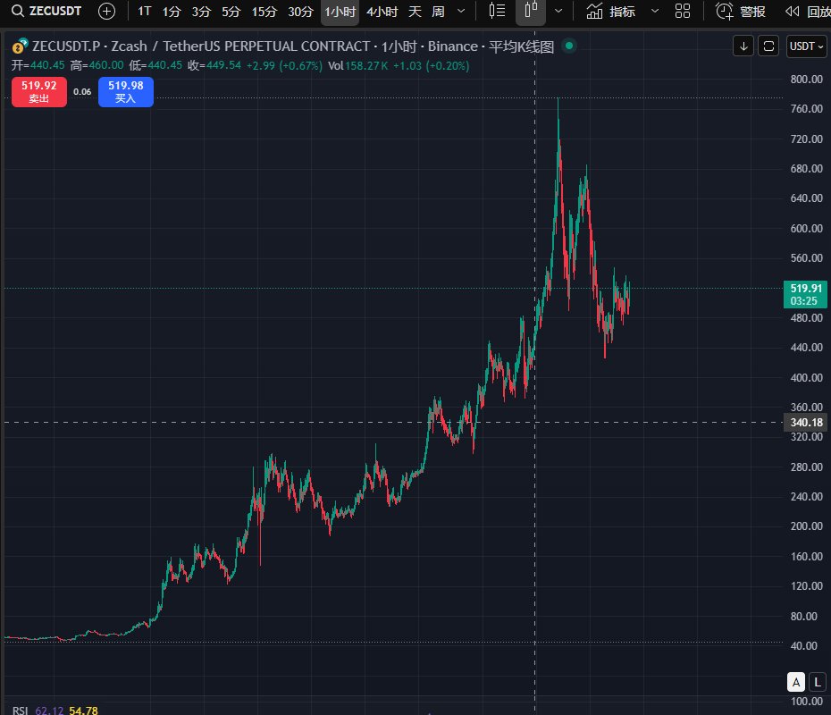The image size is (831, 715).
Task: Switch to the 15分 interval
Action: click(264, 11)
